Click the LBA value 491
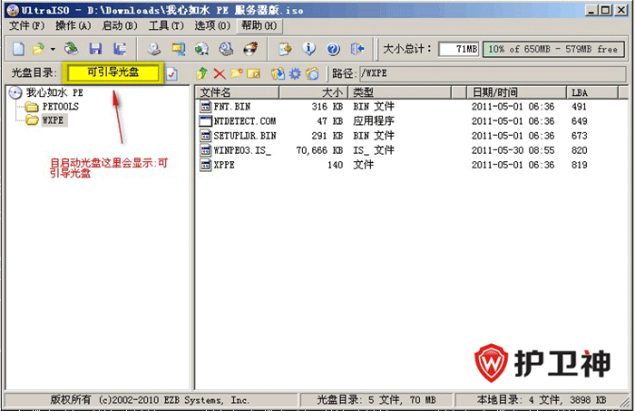 (579, 107)
